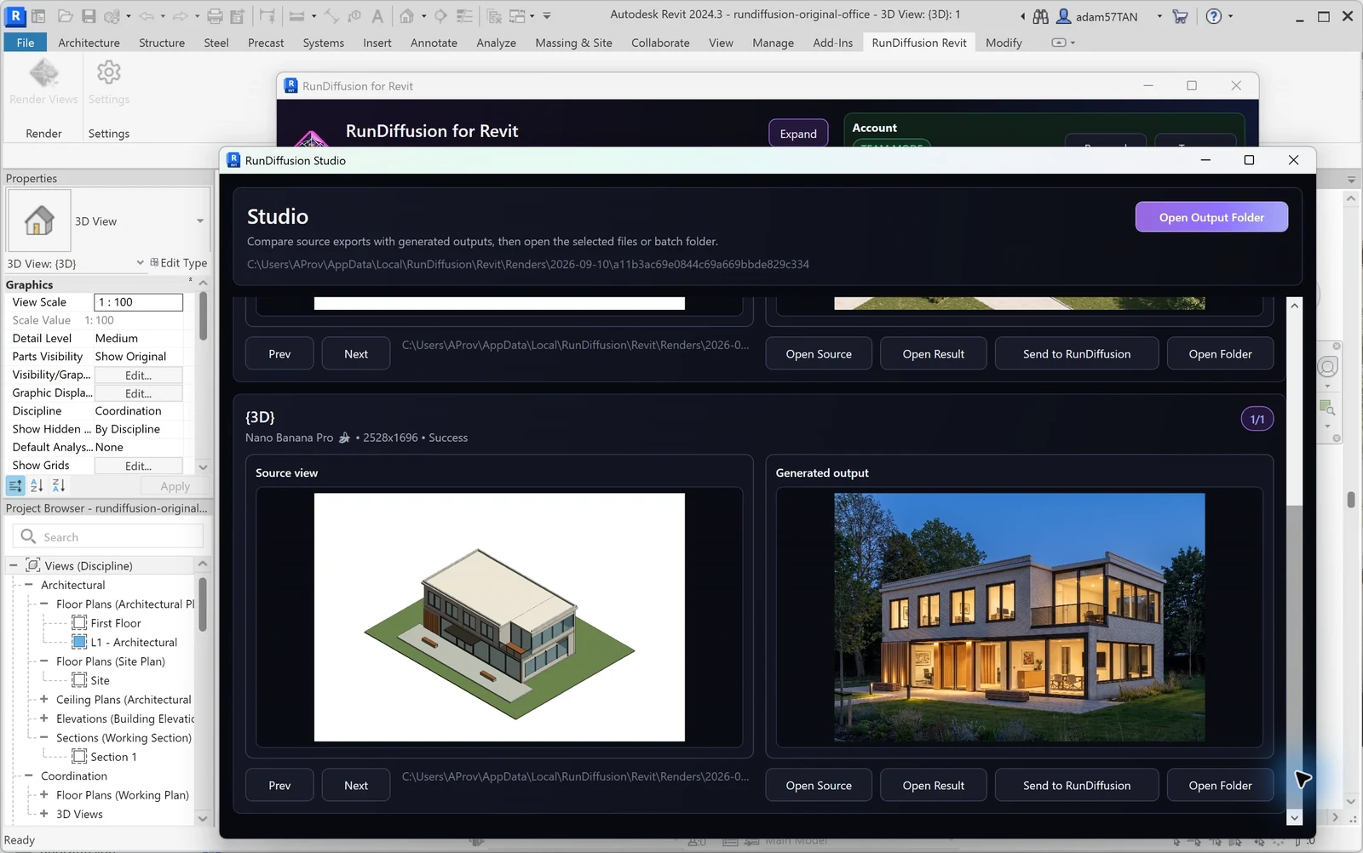Open the 3D View type selector dropdown
This screenshot has width=1363, height=853.
click(x=200, y=221)
